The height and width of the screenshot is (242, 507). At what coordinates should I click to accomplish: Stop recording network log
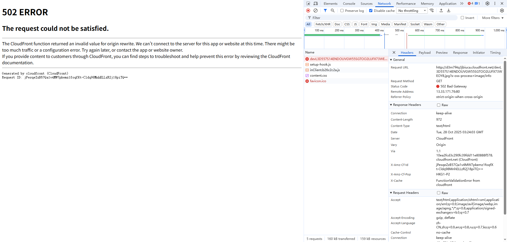tap(308, 11)
